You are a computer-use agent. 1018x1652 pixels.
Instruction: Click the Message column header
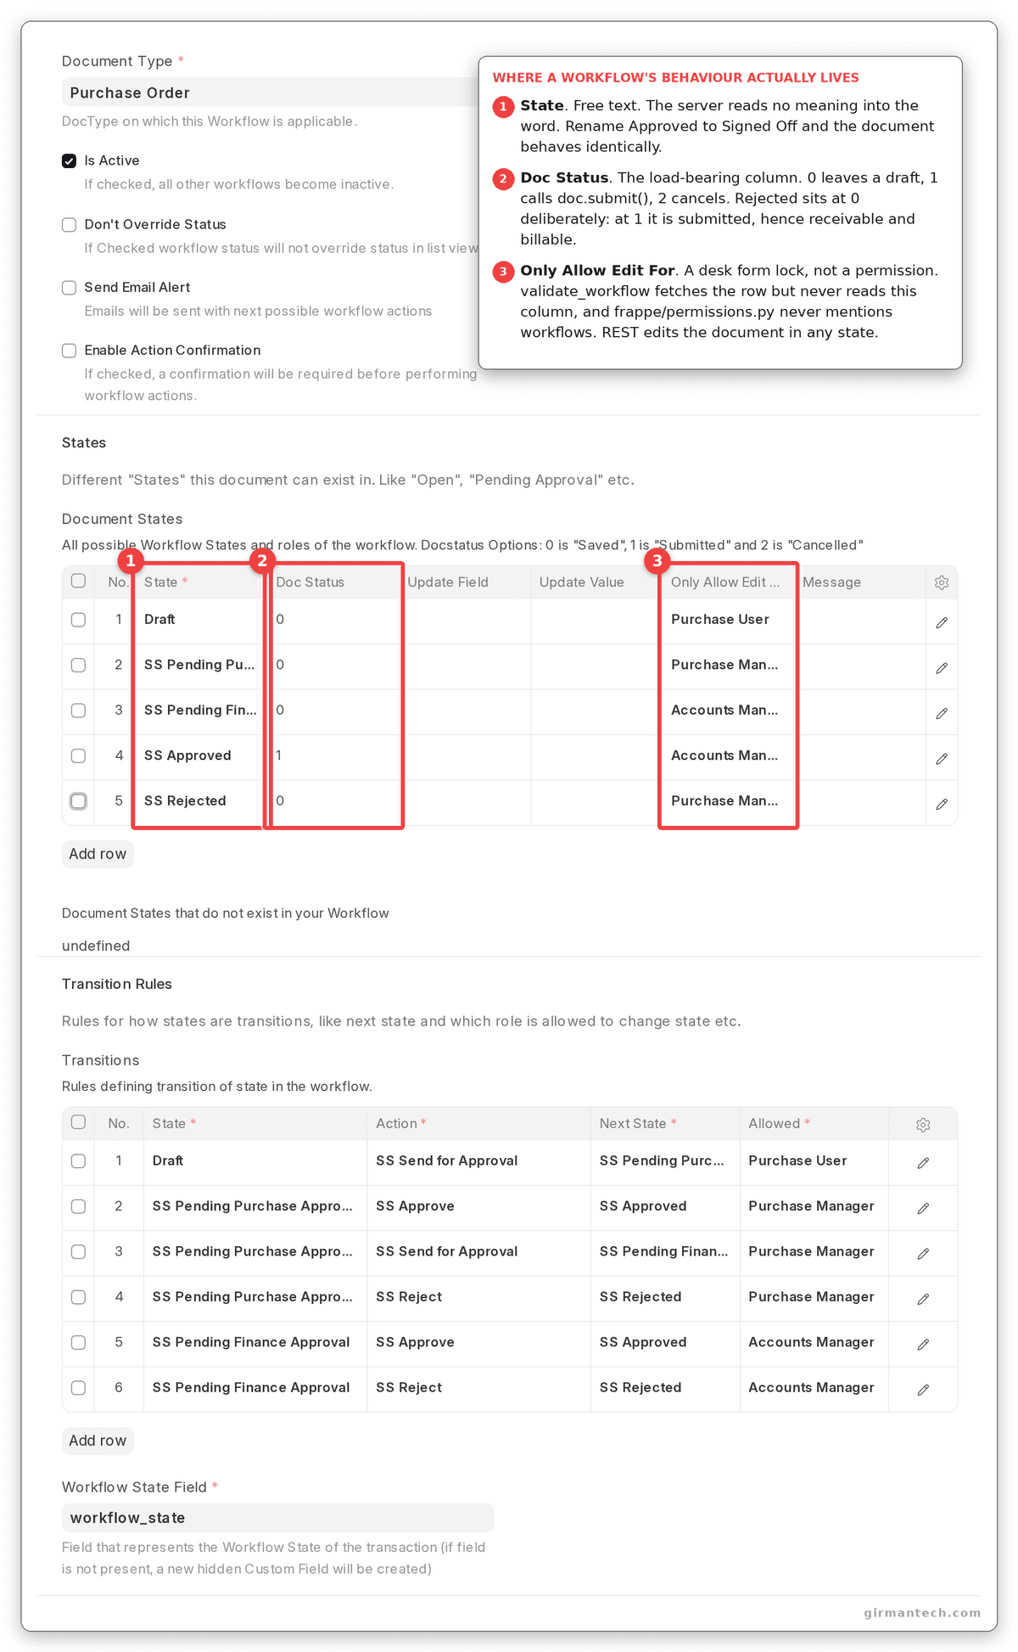click(x=831, y=582)
